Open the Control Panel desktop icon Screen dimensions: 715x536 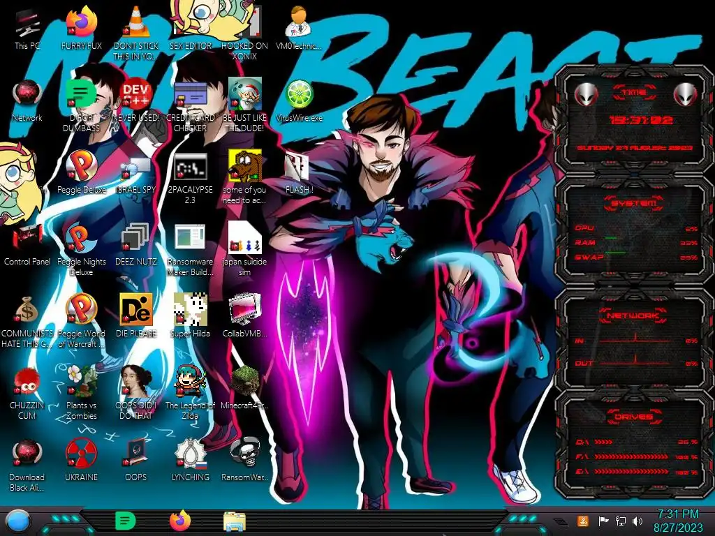tap(27, 239)
